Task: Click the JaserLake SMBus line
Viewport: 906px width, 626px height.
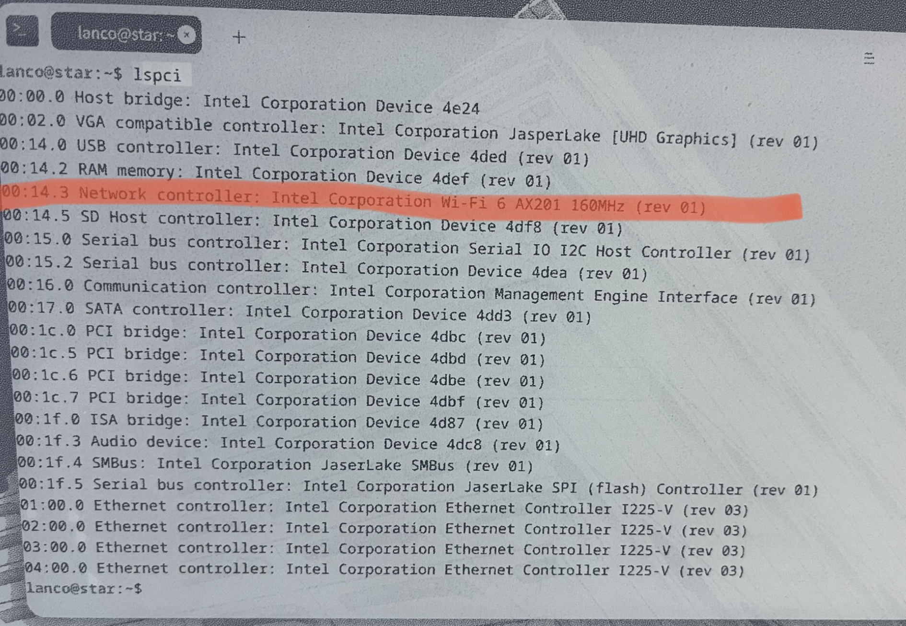Action: [x=275, y=464]
